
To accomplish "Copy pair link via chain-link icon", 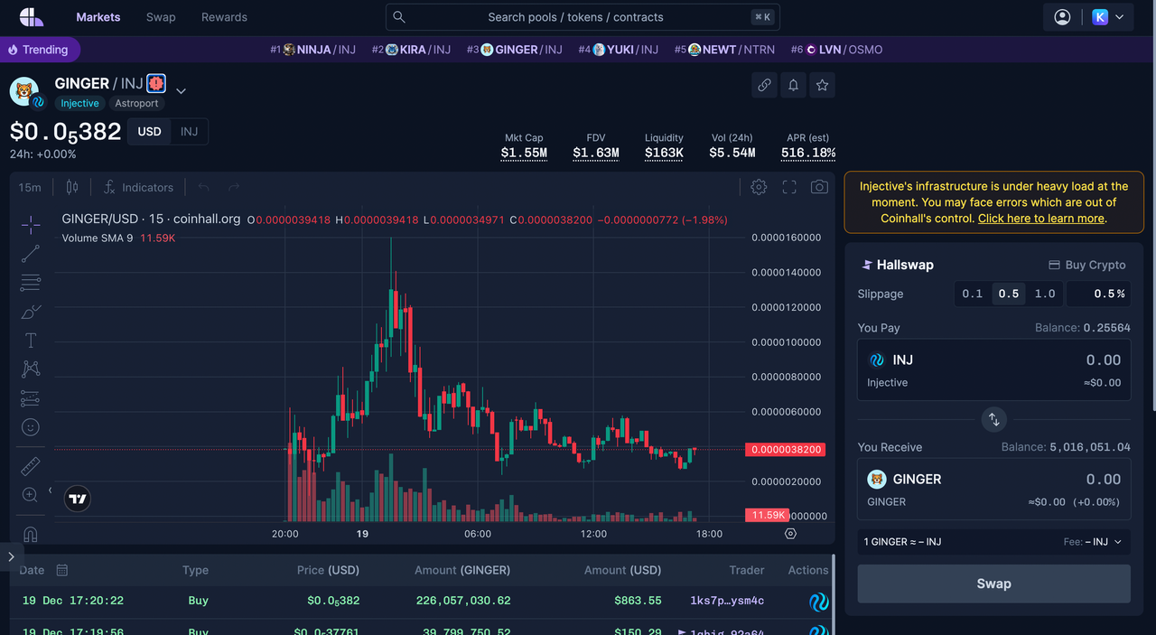I will [x=764, y=85].
